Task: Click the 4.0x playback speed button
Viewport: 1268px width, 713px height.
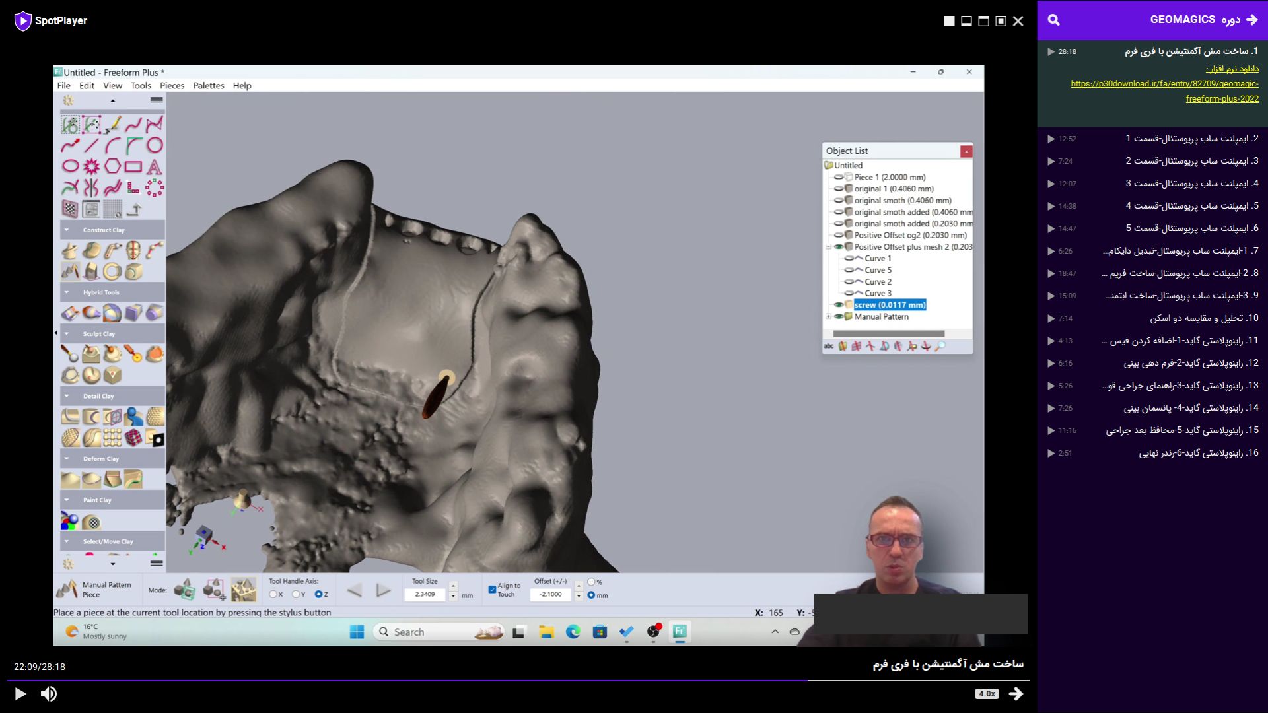Action: pos(987,694)
